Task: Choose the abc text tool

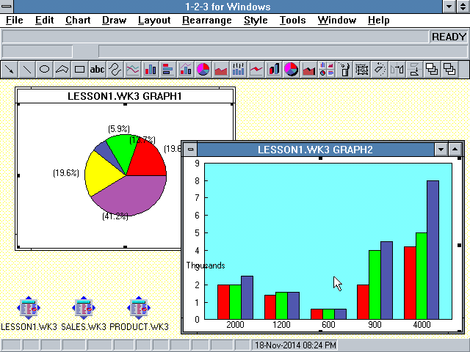Action: [97, 70]
